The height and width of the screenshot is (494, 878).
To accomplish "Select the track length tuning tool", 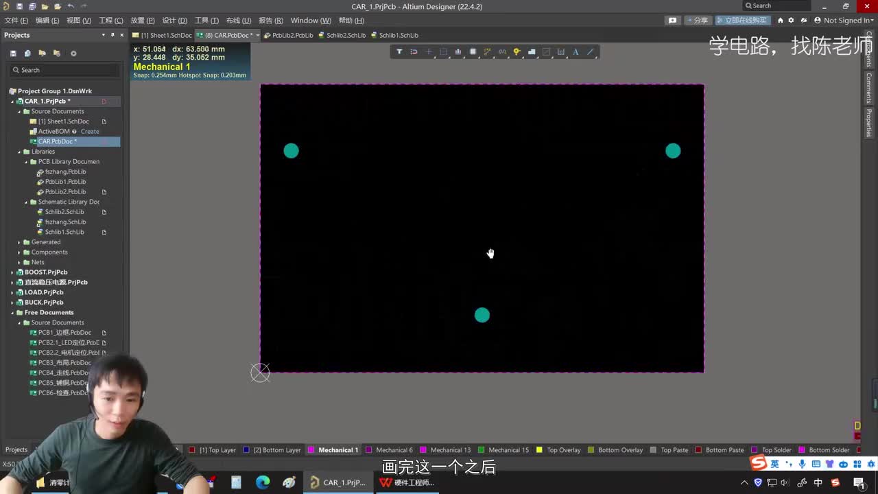I will 502,51.
